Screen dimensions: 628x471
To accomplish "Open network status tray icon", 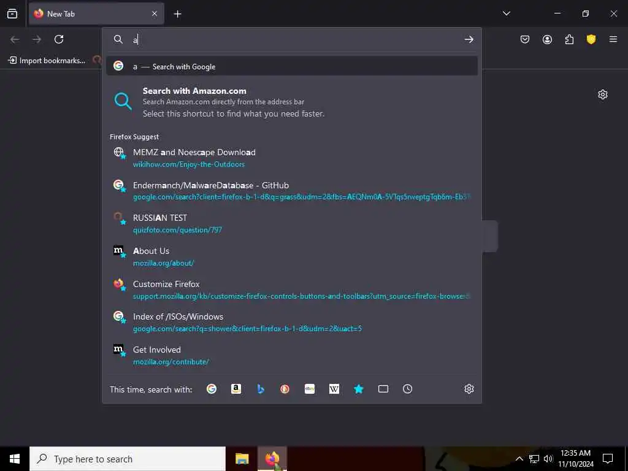I will coord(534,459).
